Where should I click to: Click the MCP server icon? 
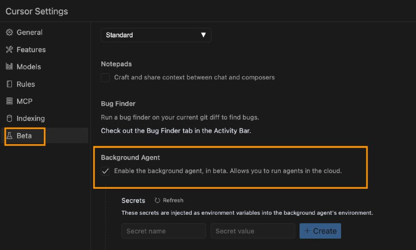(x=9, y=101)
